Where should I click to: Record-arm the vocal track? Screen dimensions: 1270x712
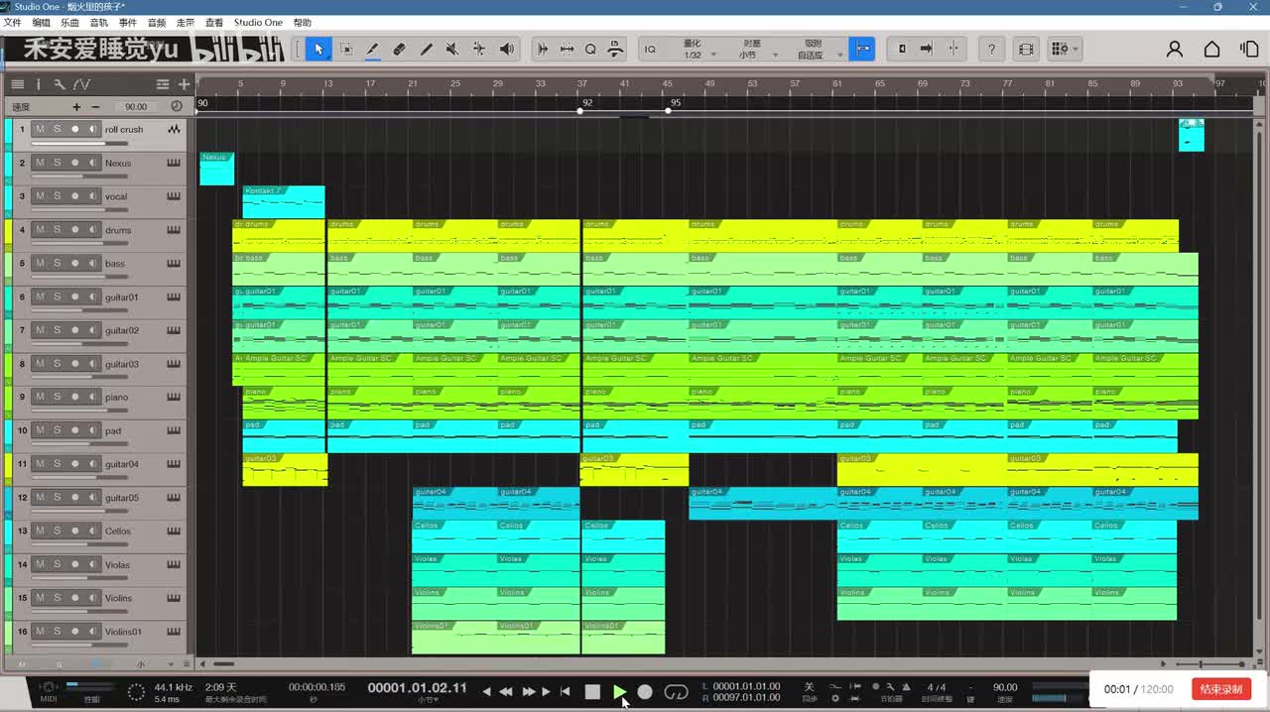click(74, 196)
